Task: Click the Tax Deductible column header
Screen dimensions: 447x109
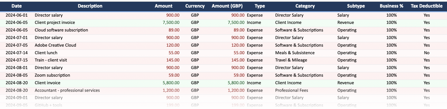Action: [427, 6]
